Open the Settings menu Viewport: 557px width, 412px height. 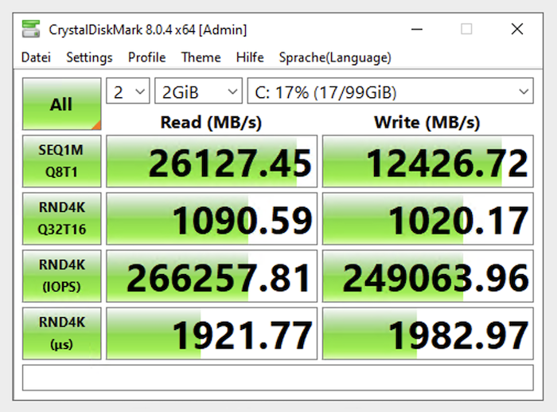click(x=89, y=57)
